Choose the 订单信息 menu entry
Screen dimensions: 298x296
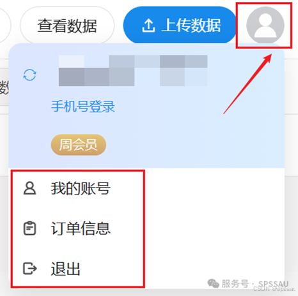coord(81,228)
